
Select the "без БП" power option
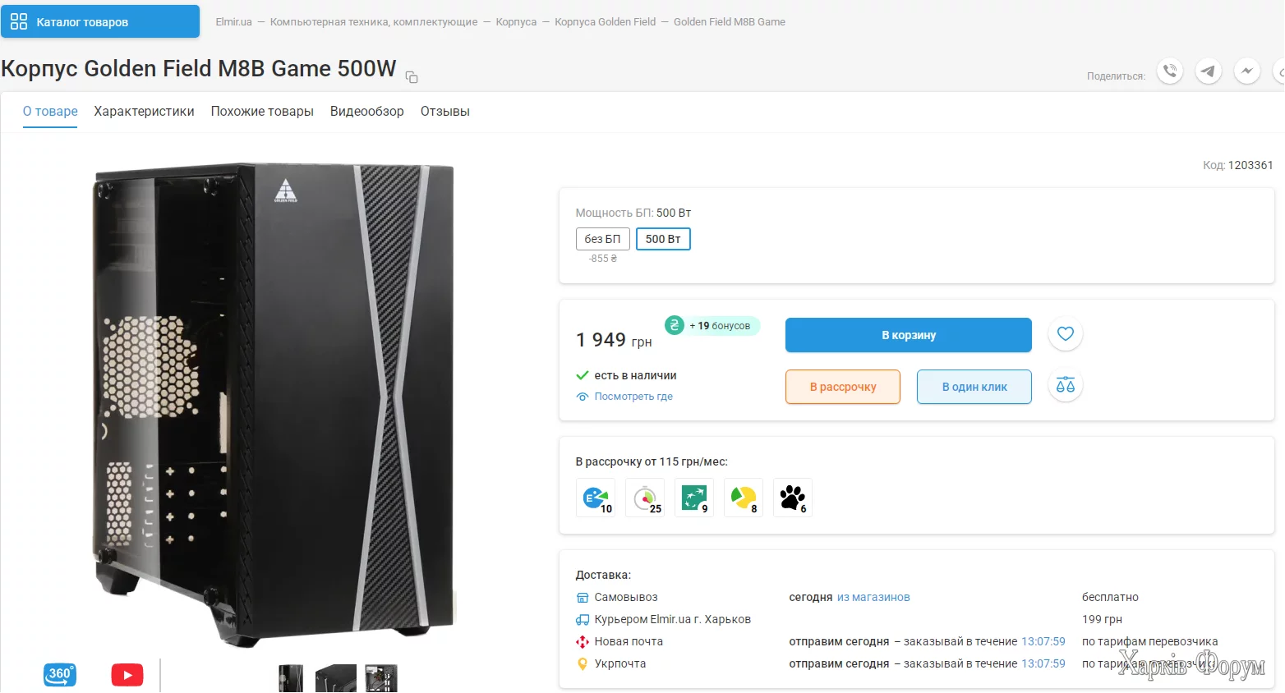[x=602, y=239]
